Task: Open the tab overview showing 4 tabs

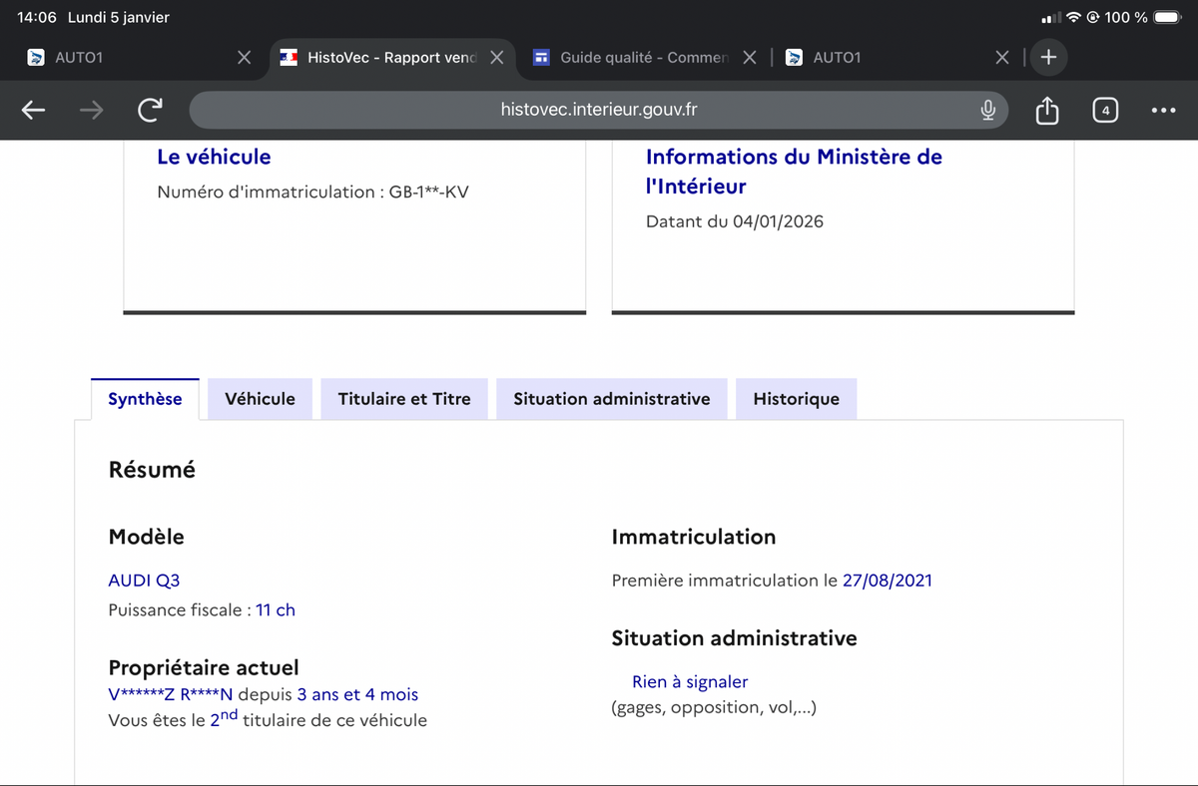Action: (x=1104, y=110)
